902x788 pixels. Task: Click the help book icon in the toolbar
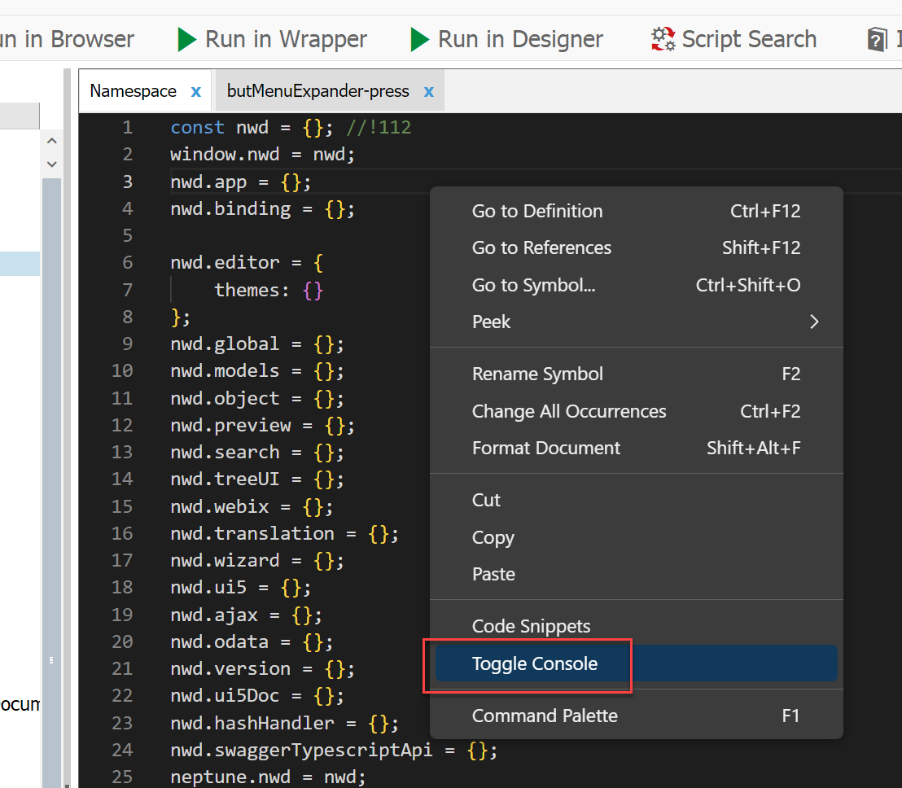878,40
